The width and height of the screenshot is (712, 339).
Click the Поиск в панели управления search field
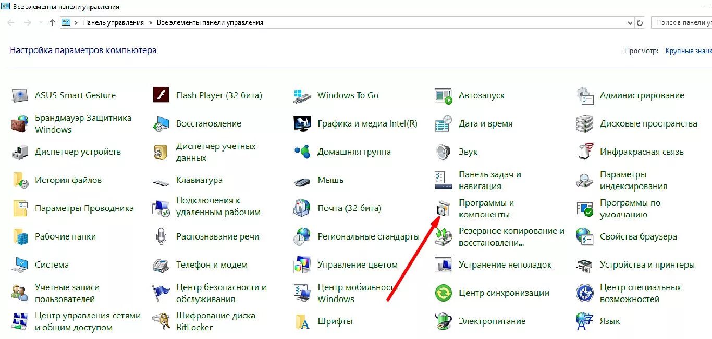coord(681,23)
